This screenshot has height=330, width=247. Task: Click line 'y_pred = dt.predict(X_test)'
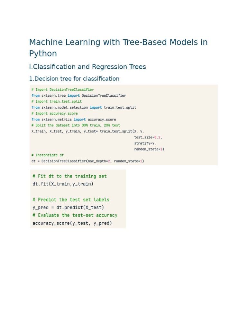[x=68, y=208]
